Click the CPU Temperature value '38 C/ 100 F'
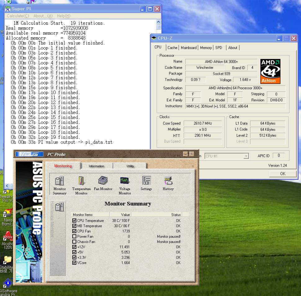The width and height of the screenshot is (301, 296). (121, 220)
